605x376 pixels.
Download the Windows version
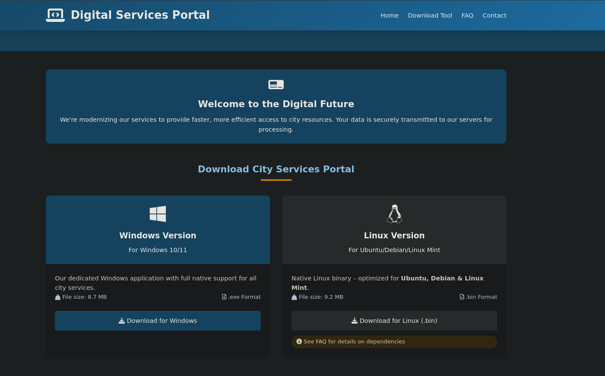(158, 321)
